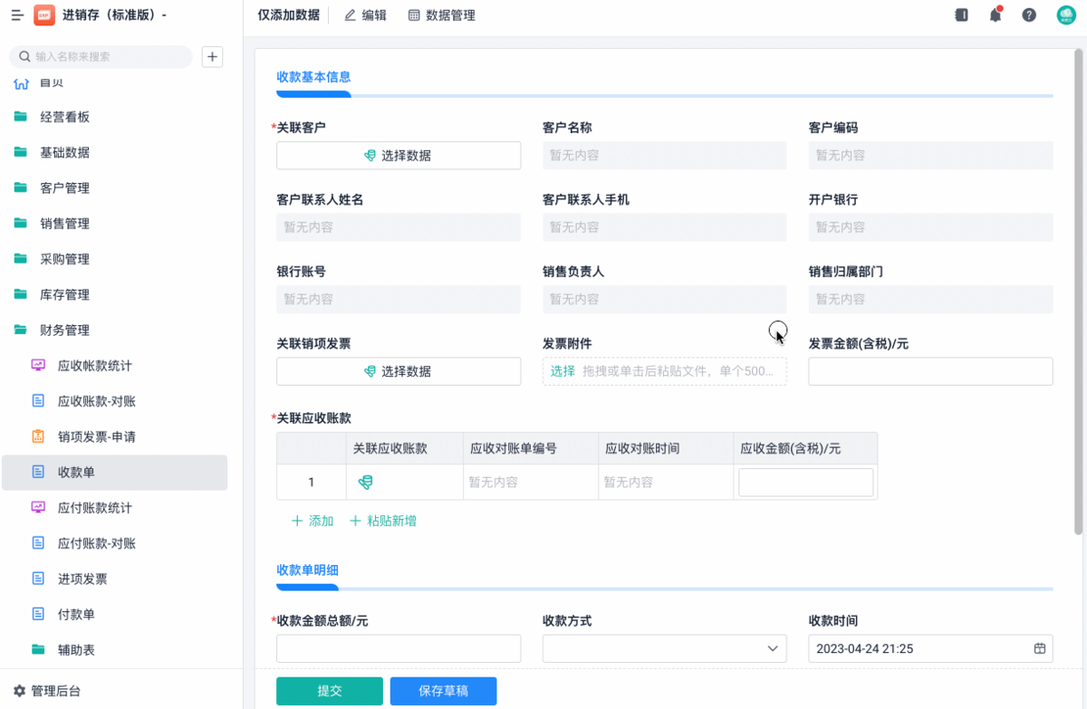This screenshot has height=709, width=1087.
Task: Open the notebook icon in the top bar
Action: (961, 14)
